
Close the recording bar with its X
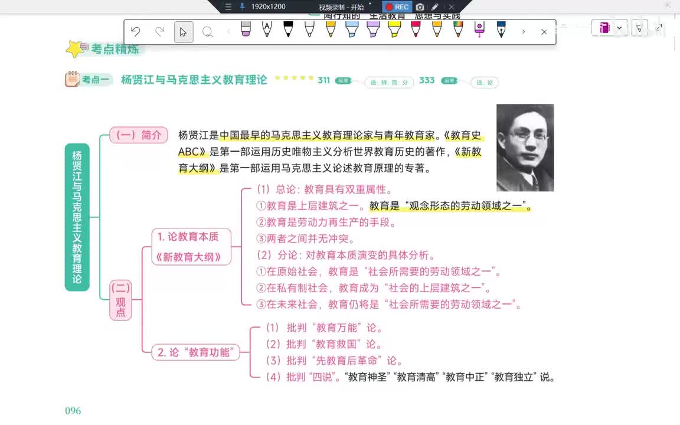[451, 7]
